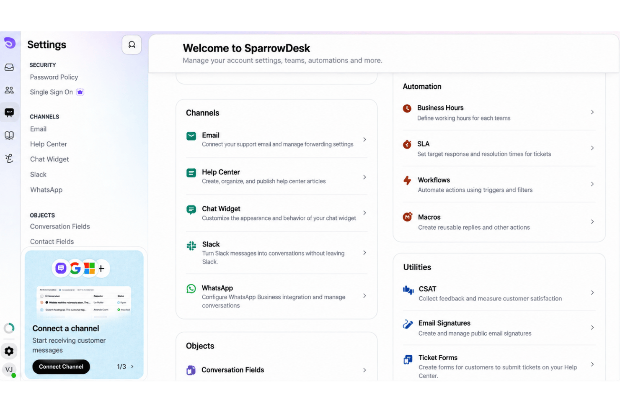Open Single Sign On in sidebar
This screenshot has height=413, width=620.
pos(51,92)
